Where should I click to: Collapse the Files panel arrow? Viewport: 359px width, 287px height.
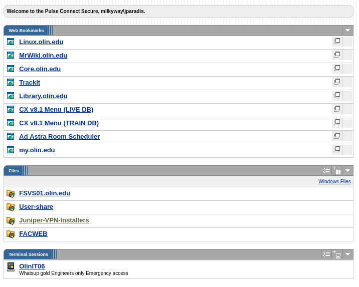[347, 171]
